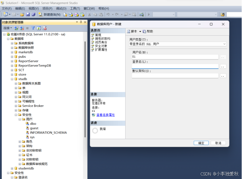Click the 新建查询(N) toolbar button
The width and height of the screenshot is (242, 179).
pyautogui.click(x=49, y=14)
